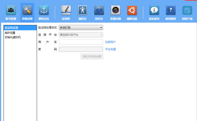Viewport: 197px width, 121px height.
Task: Click 发好友 balloons icon
Action: [x=99, y=10]
